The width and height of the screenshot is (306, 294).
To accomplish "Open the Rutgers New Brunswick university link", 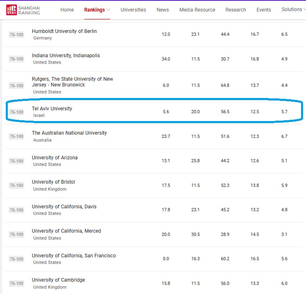I will [x=72, y=82].
